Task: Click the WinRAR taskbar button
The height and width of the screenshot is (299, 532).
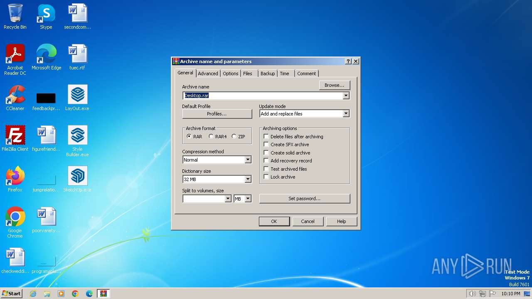Action: (x=103, y=294)
